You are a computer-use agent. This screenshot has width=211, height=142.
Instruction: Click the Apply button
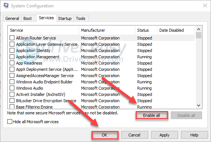click(164, 135)
